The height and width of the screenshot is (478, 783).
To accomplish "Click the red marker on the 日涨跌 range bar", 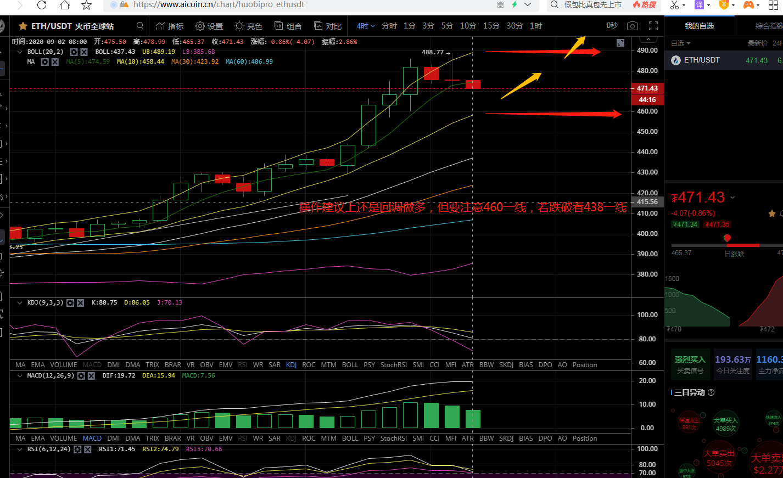I will click(x=727, y=238).
